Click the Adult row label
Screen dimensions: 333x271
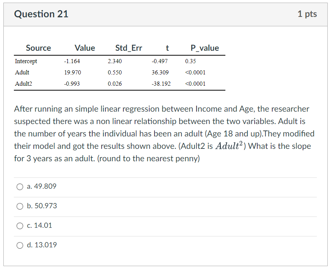[22, 73]
